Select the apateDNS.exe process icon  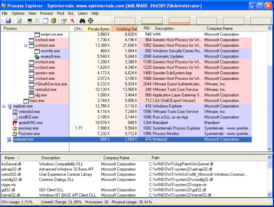tap(15, 122)
